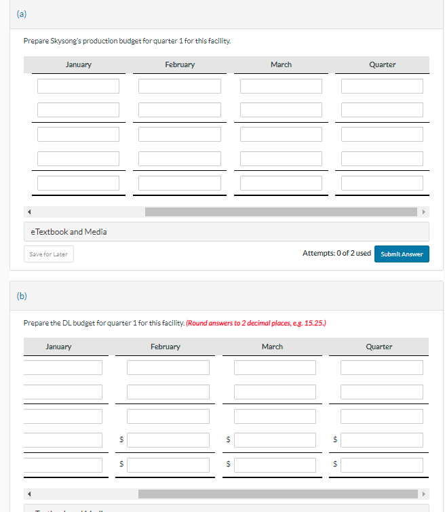Click last-row March dollar field in DL budget
The height and width of the screenshot is (512, 445).
(275, 465)
